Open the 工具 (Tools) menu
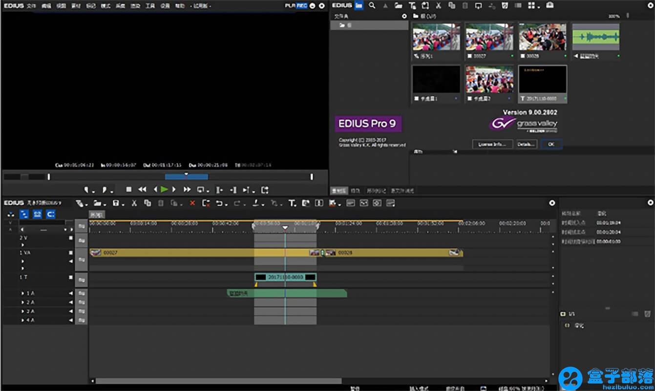The width and height of the screenshot is (655, 391). click(x=150, y=6)
